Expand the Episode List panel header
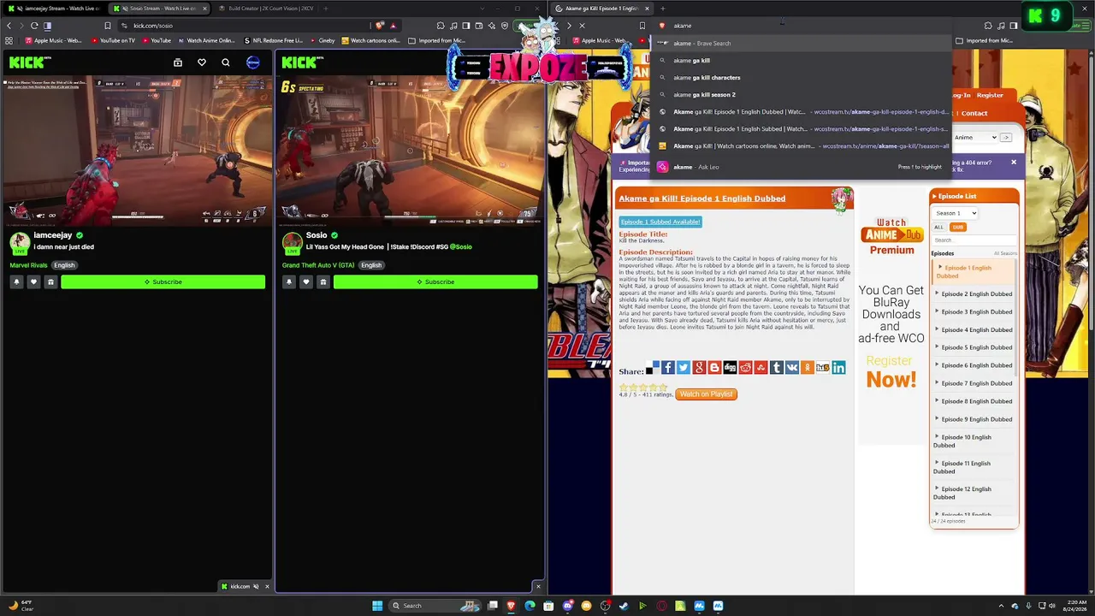This screenshot has height=616, width=1095. (x=974, y=196)
